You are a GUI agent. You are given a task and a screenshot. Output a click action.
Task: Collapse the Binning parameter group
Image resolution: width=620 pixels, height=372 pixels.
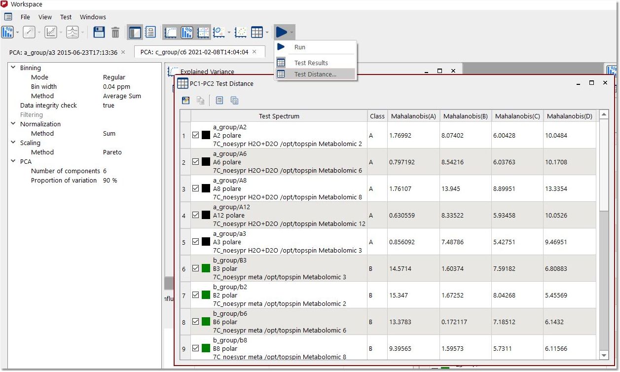coord(13,68)
